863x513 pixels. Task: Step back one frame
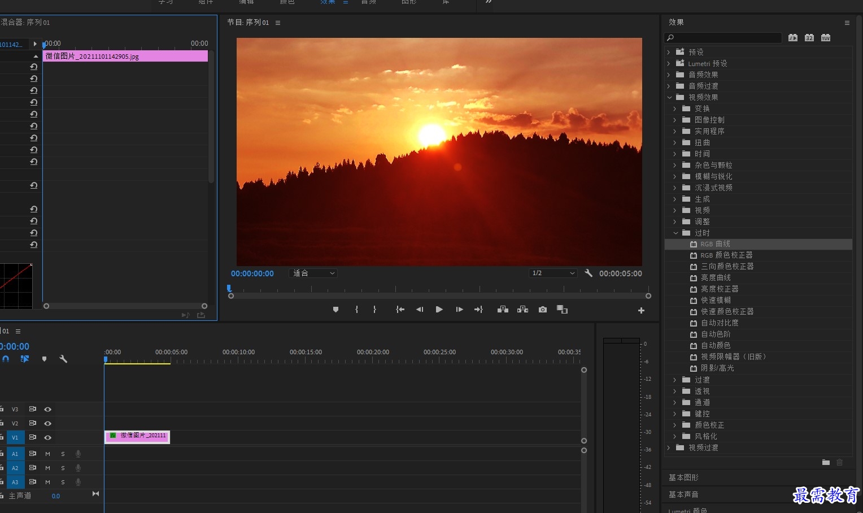pos(420,310)
